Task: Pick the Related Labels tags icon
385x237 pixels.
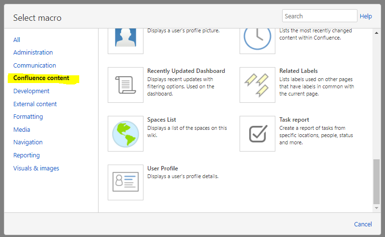Action: 257,85
